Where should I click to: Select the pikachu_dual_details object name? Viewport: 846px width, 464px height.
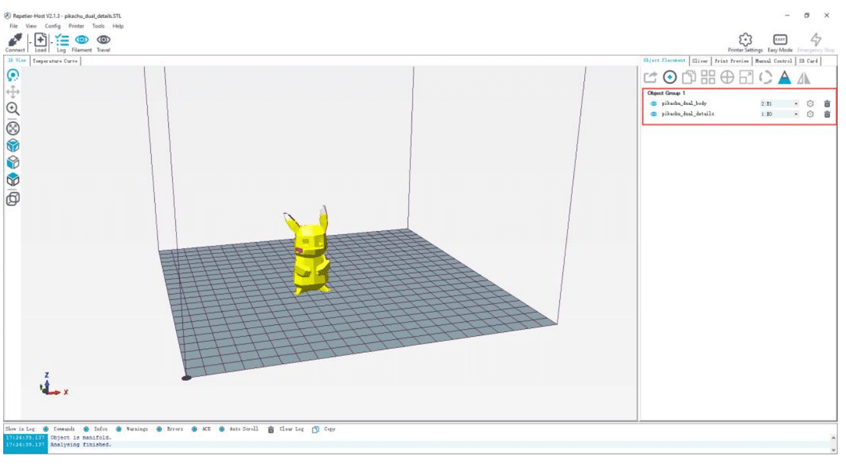click(688, 114)
